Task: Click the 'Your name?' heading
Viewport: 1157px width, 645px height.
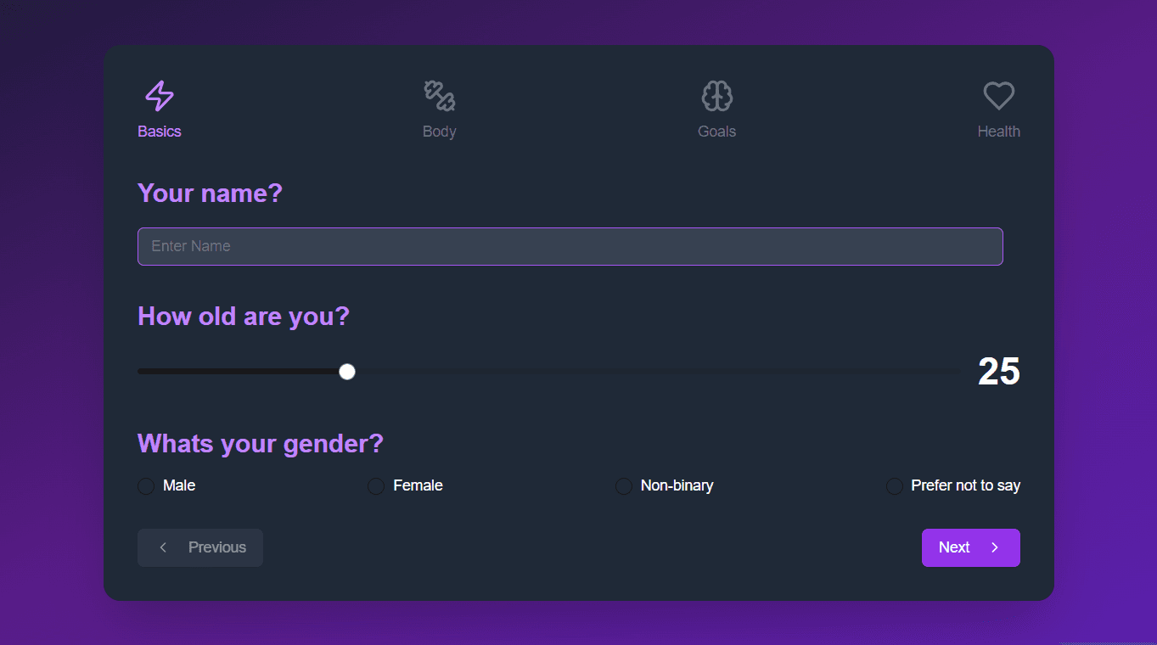Action: point(210,193)
